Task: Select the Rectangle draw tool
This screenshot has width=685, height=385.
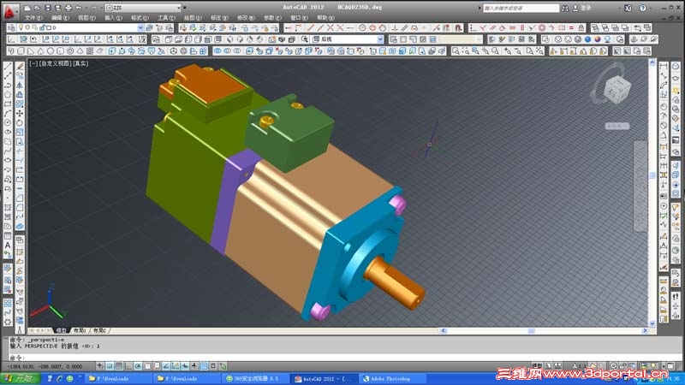Action: (x=8, y=104)
